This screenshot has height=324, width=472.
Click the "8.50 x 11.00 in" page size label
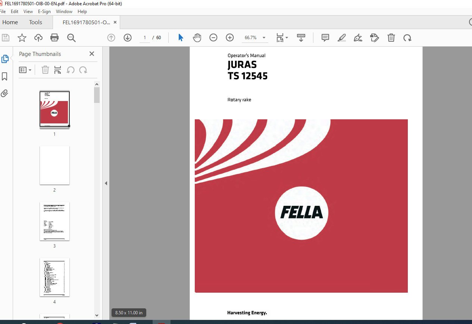(129, 312)
